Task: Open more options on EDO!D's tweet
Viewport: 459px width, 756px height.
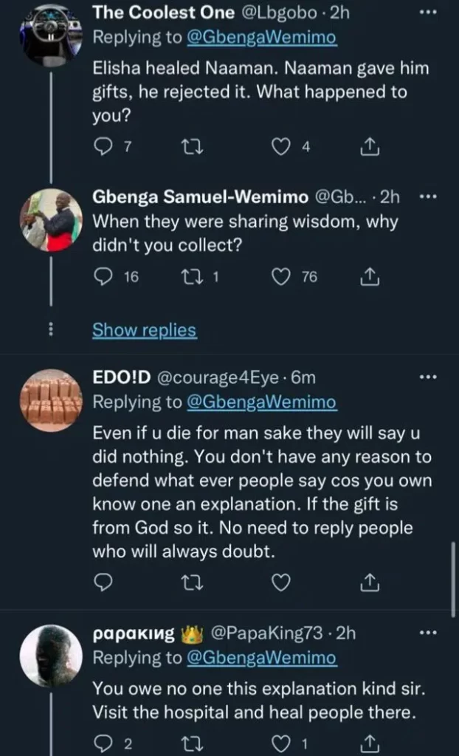Action: pos(427,378)
